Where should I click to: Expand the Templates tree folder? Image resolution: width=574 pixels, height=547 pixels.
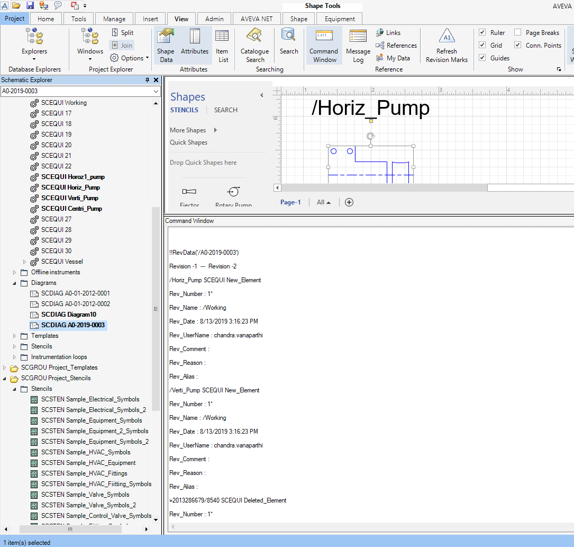coord(15,336)
